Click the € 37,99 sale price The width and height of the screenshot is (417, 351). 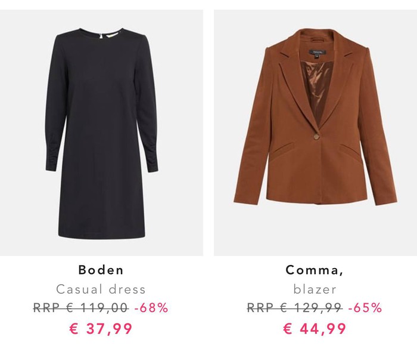(x=101, y=328)
